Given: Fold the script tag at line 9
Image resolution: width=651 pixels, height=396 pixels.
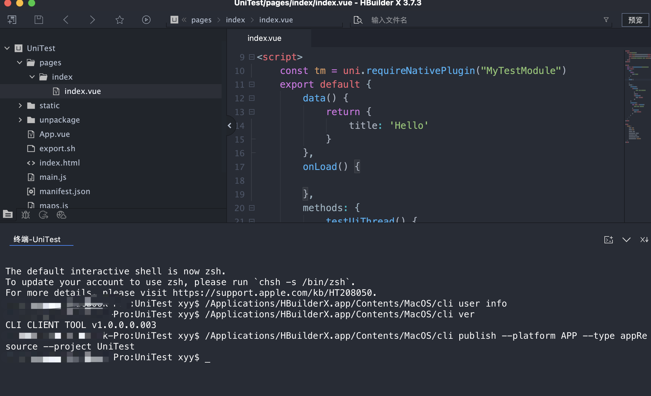Looking at the screenshot, I should click(x=252, y=57).
